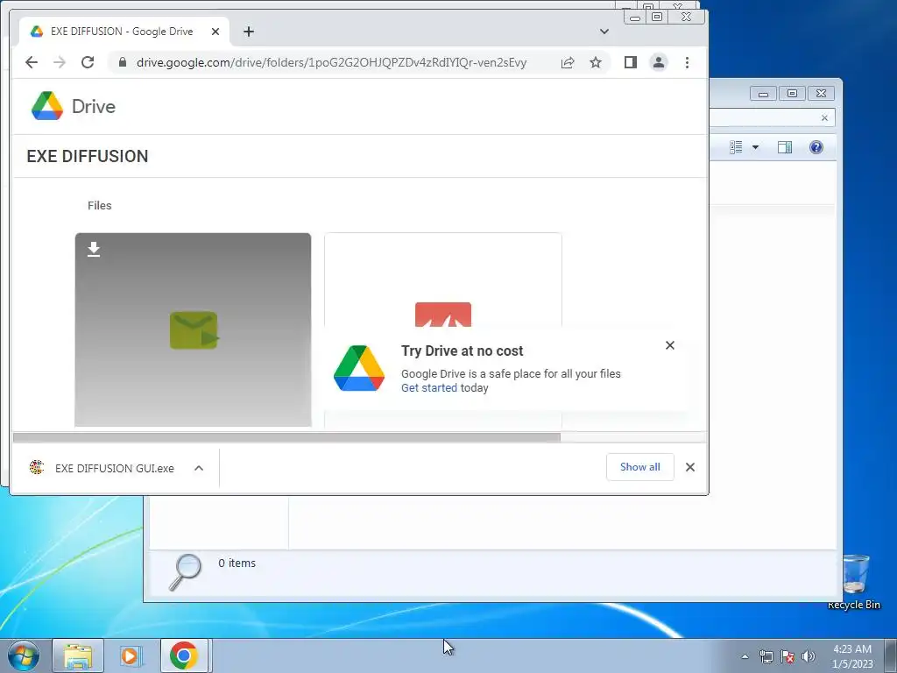This screenshot has height=673, width=897.
Task: Close the EXE DIFFUSION Drive tab
Action: (x=215, y=32)
